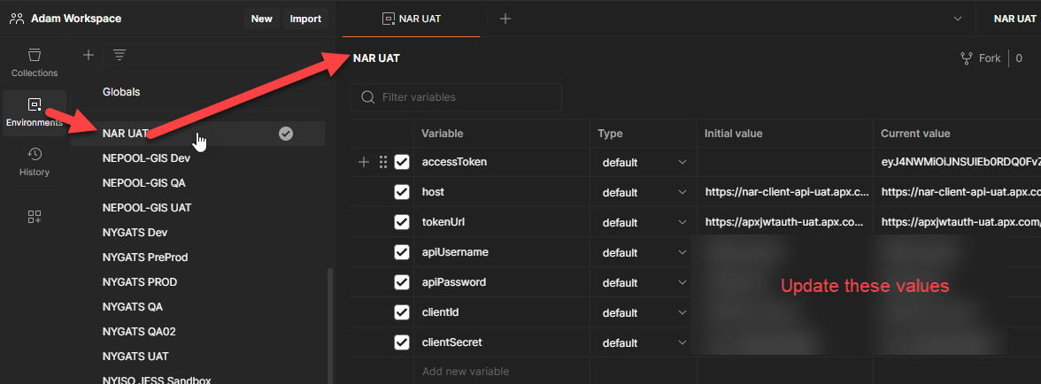The width and height of the screenshot is (1041, 384).
Task: Open the History sidebar panel
Action: point(35,163)
